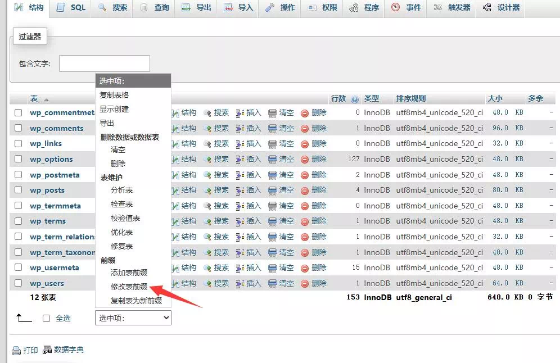Open the 数据字典 link
Image resolution: width=560 pixels, height=363 pixels.
(63, 350)
